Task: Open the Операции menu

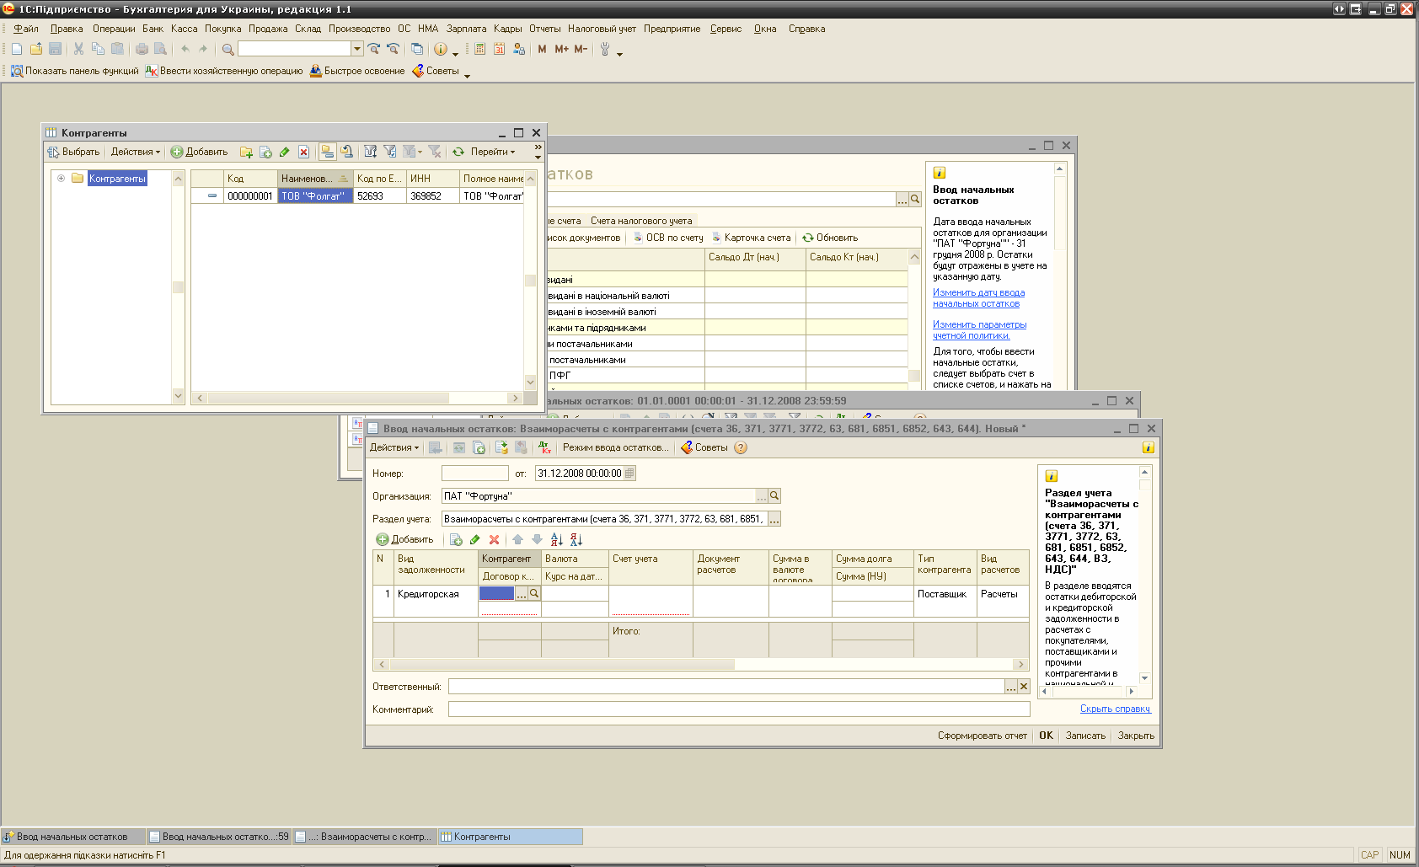Action: [x=114, y=29]
